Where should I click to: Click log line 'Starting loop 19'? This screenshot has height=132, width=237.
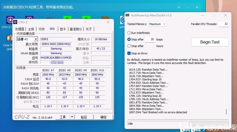pos(145,79)
